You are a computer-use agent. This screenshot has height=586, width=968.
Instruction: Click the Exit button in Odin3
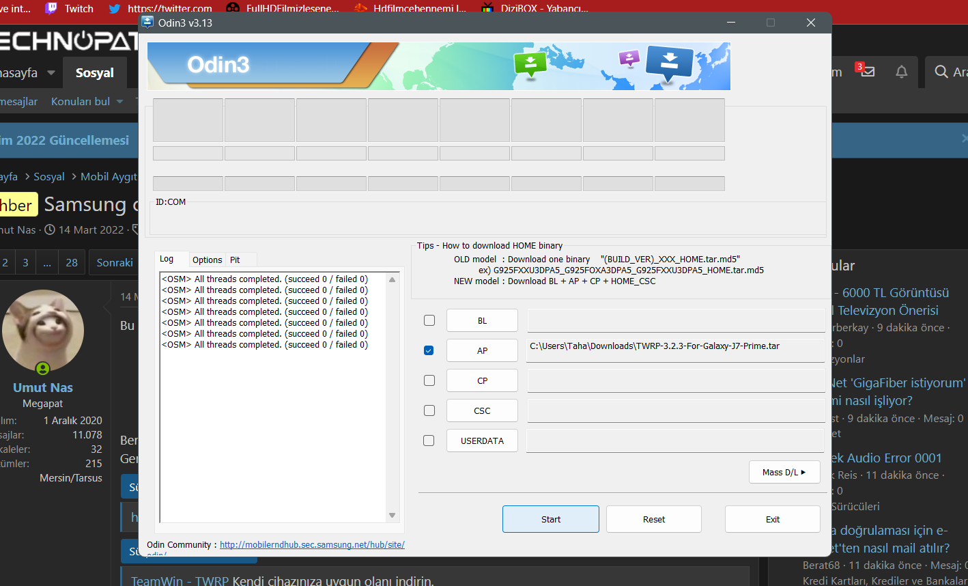[773, 519]
